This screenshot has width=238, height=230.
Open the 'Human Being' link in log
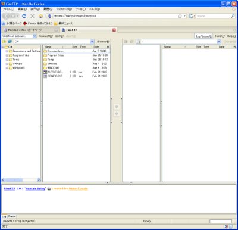pos(36,189)
